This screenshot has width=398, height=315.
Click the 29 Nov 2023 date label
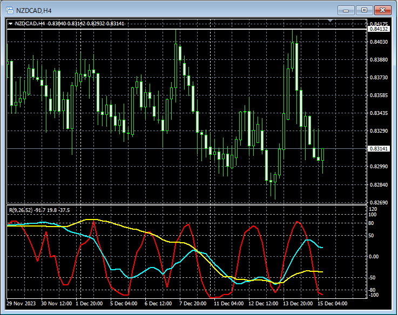coord(21,304)
